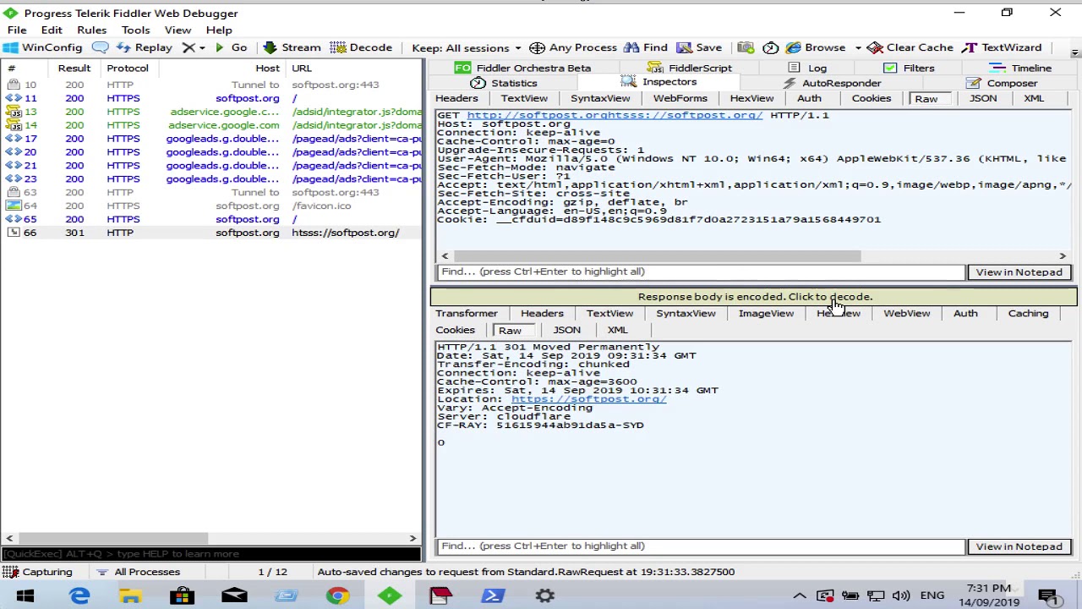Switch to the Timeline tab
Screen dimensions: 1082x609
(x=1021, y=68)
